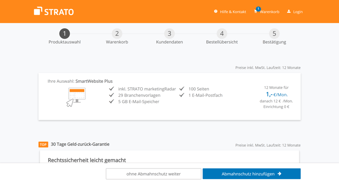Select step 4 Bestellübersicht
339x190 pixels.
point(222,34)
